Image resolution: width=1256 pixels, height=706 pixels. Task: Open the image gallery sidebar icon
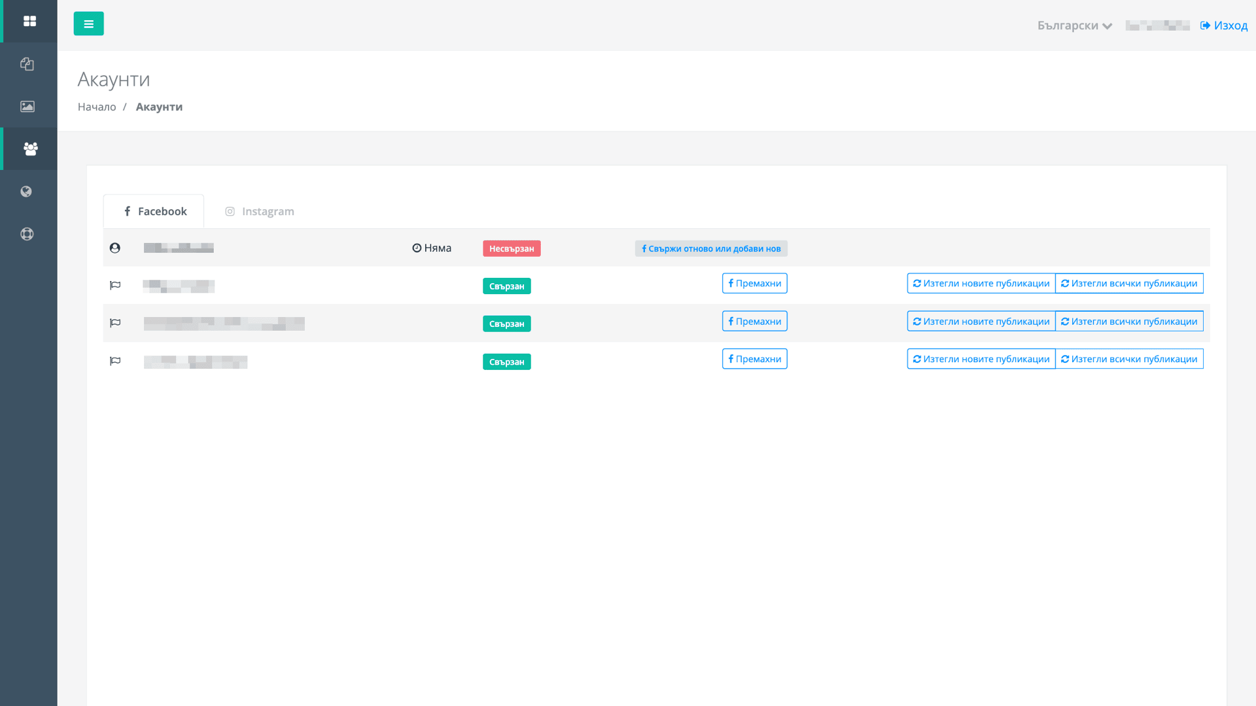click(27, 107)
